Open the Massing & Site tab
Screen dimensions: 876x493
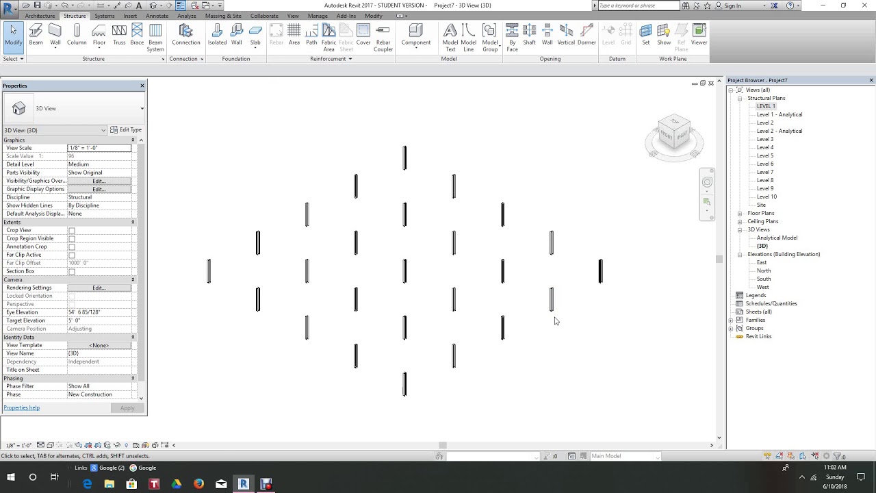[223, 16]
